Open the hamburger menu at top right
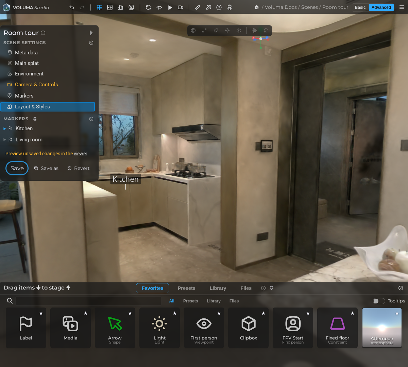The height and width of the screenshot is (367, 408). 402,7
